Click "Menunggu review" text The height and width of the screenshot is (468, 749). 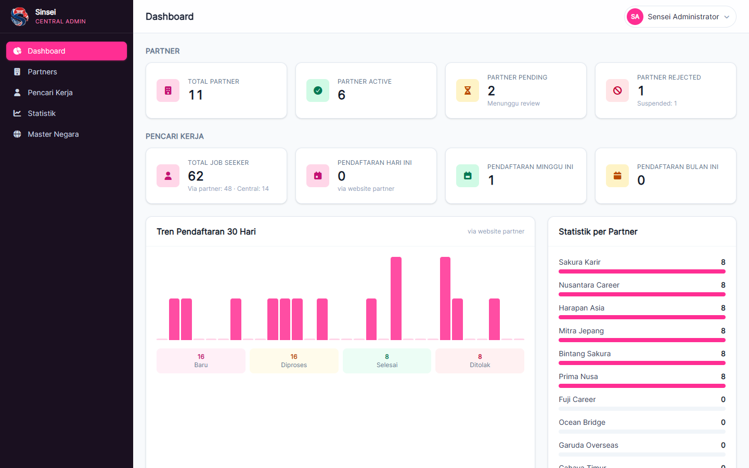click(513, 103)
